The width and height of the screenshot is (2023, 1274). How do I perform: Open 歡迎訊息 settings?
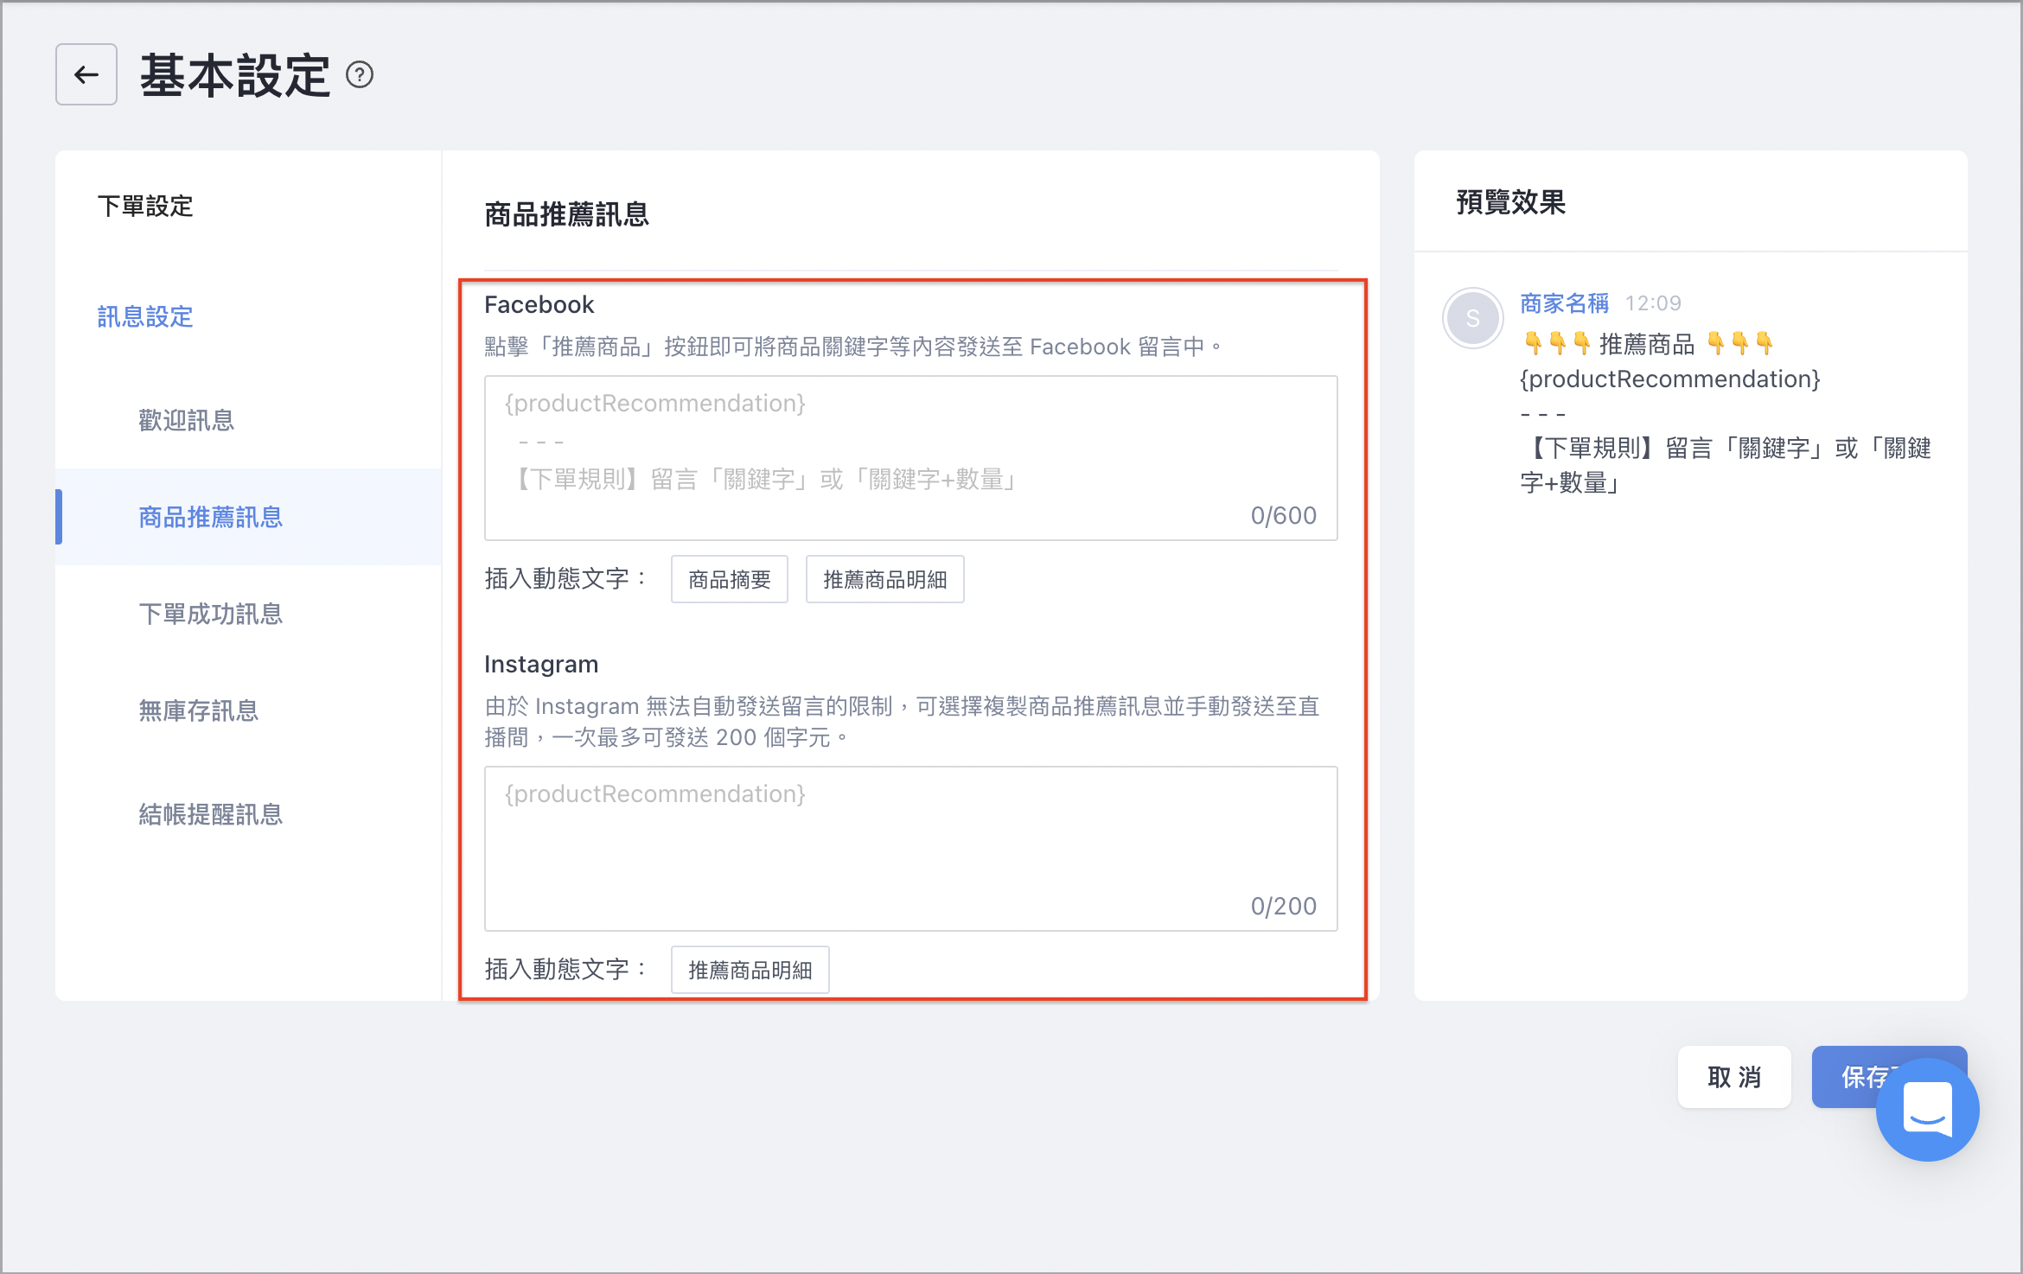pyautogui.click(x=187, y=421)
